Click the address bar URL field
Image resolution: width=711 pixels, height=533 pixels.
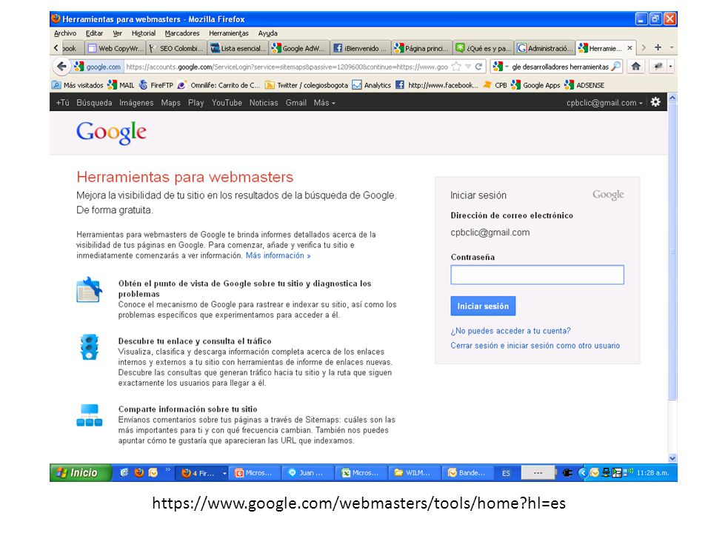[x=287, y=67]
